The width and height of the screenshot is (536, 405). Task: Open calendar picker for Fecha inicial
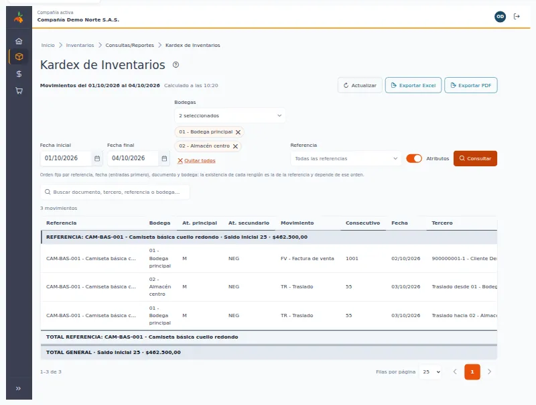(x=97, y=158)
